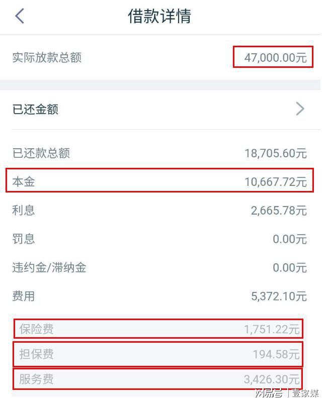Select the 保险费 insurance fee row label
This screenshot has height=403, width=328.
tap(36, 329)
